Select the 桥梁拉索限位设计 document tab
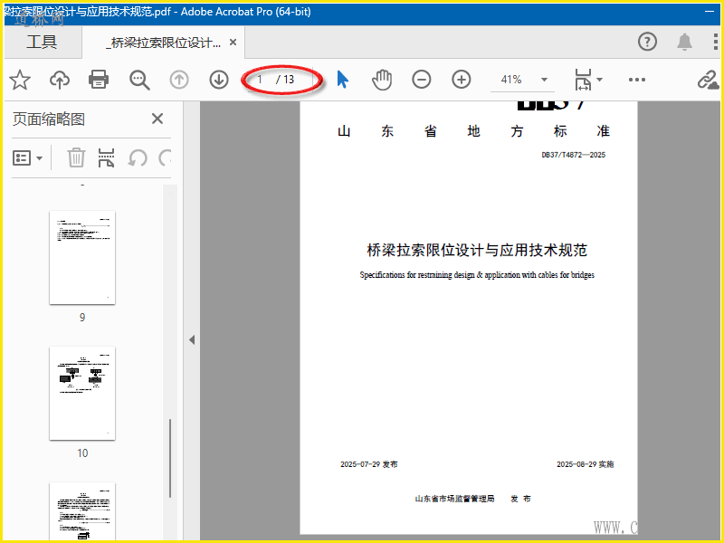 (x=164, y=43)
